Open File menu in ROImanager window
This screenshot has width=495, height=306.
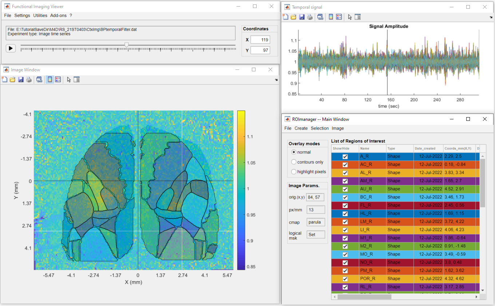pyautogui.click(x=288, y=128)
